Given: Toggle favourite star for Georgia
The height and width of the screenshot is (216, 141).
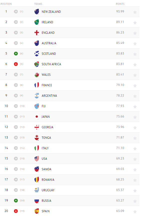Looking at the screenshot, I should pos(135,127).
